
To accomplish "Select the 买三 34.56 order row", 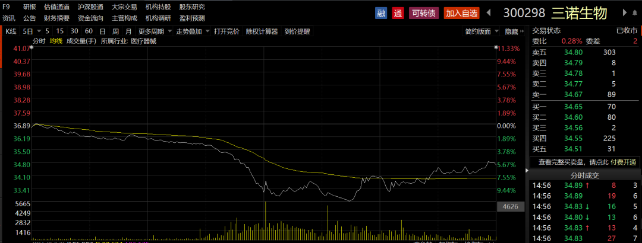I will pos(585,128).
